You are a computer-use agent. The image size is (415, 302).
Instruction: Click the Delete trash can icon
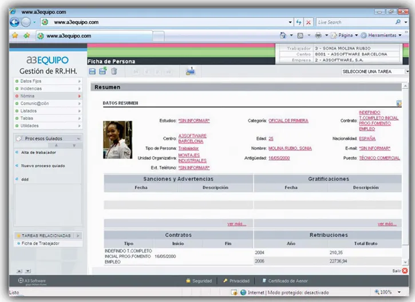tap(114, 71)
